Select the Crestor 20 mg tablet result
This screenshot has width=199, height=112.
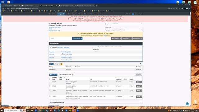[66, 57]
